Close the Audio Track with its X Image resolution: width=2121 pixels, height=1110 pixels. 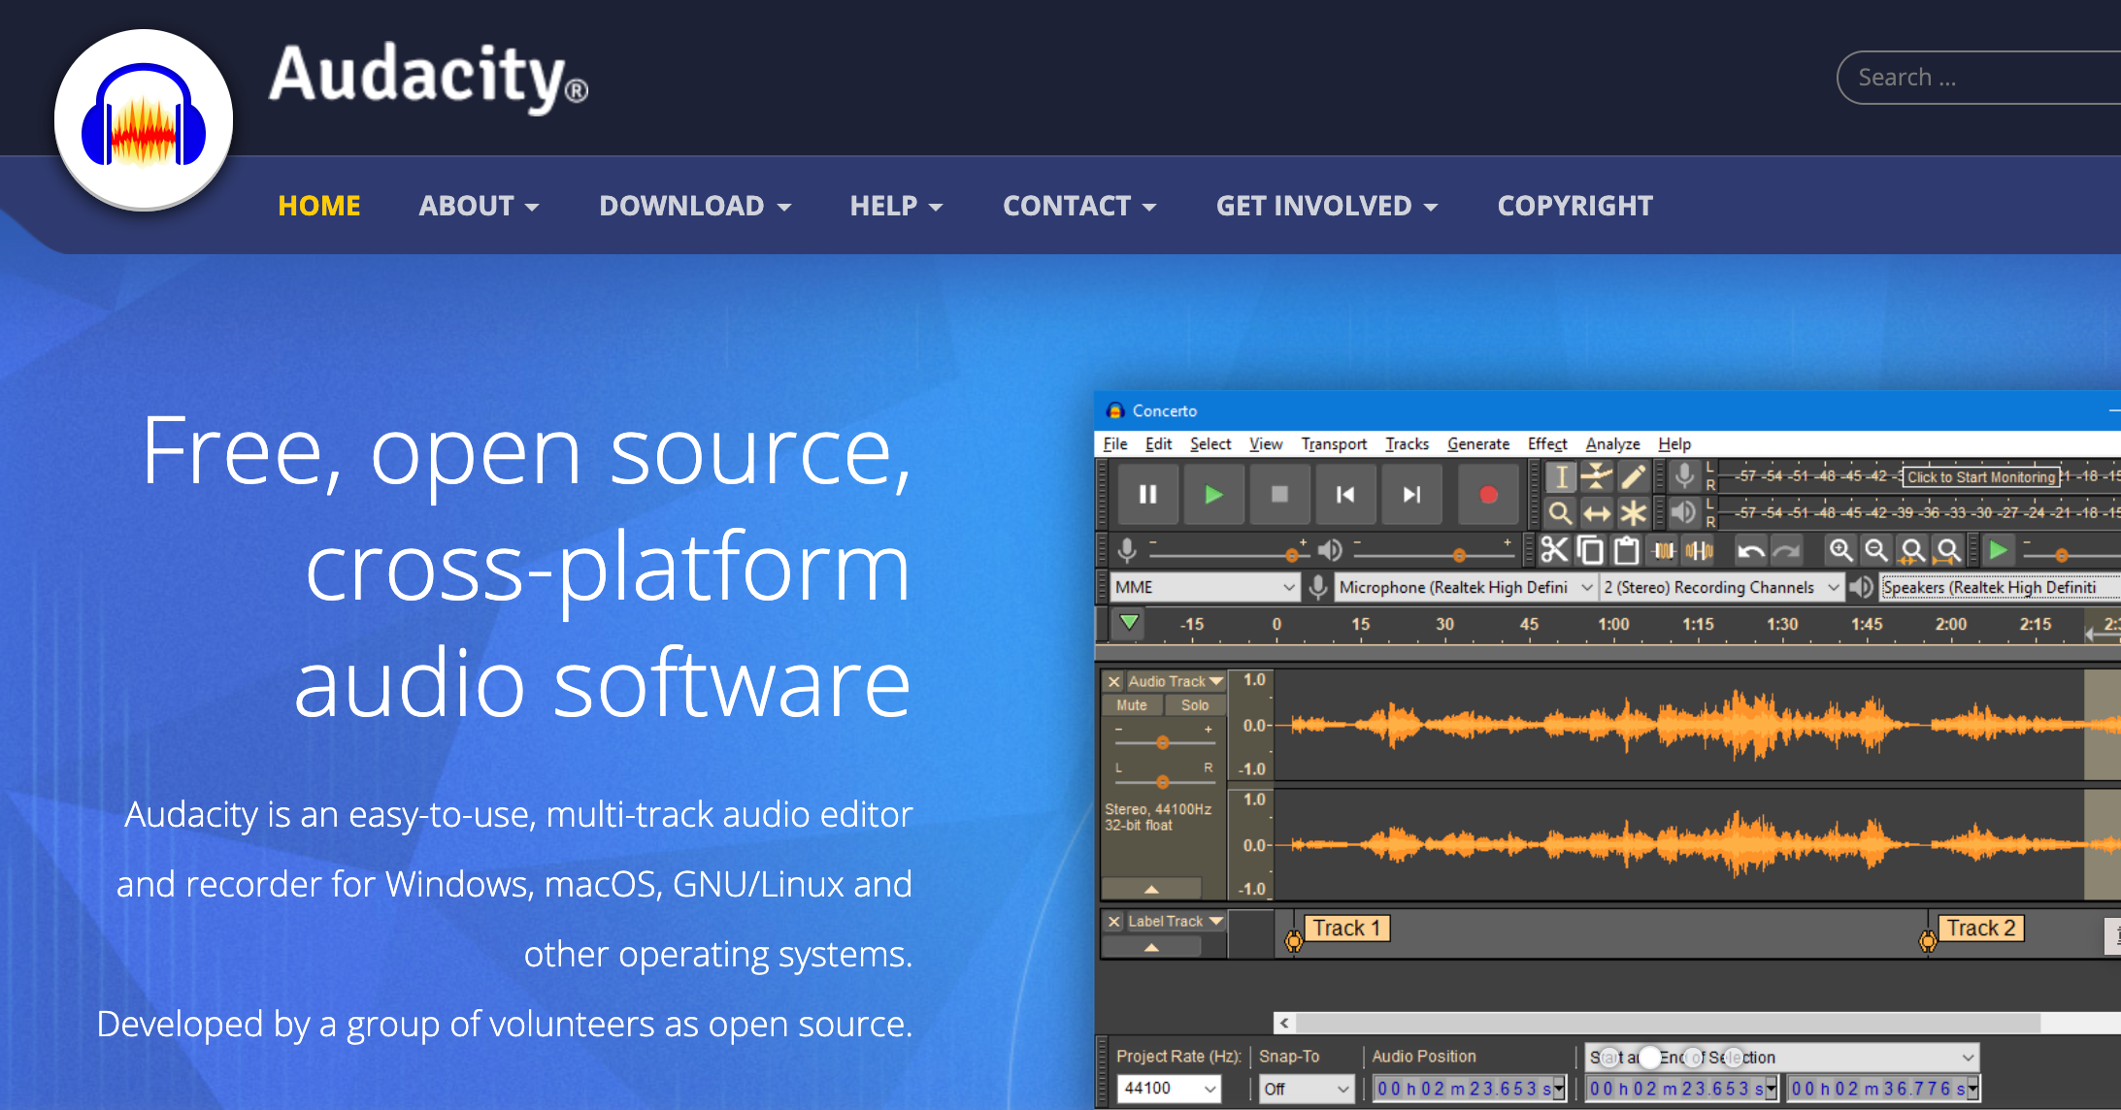click(1114, 681)
